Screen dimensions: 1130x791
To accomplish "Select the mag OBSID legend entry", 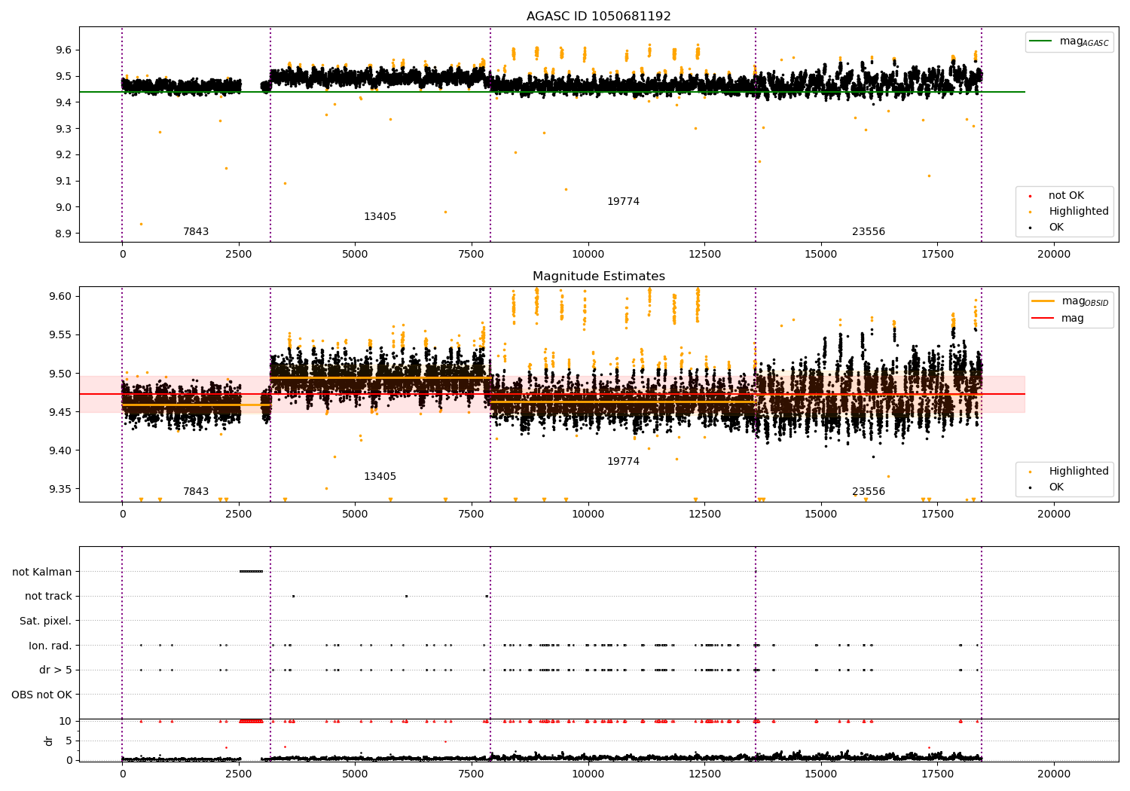I will (x=1070, y=301).
